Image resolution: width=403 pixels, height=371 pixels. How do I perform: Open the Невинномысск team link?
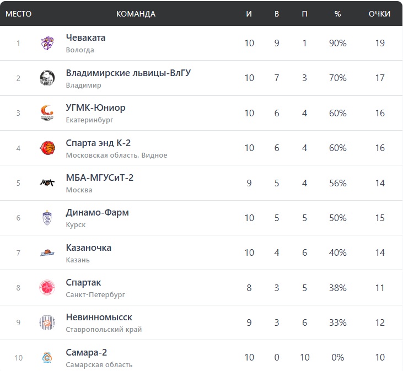pos(99,317)
